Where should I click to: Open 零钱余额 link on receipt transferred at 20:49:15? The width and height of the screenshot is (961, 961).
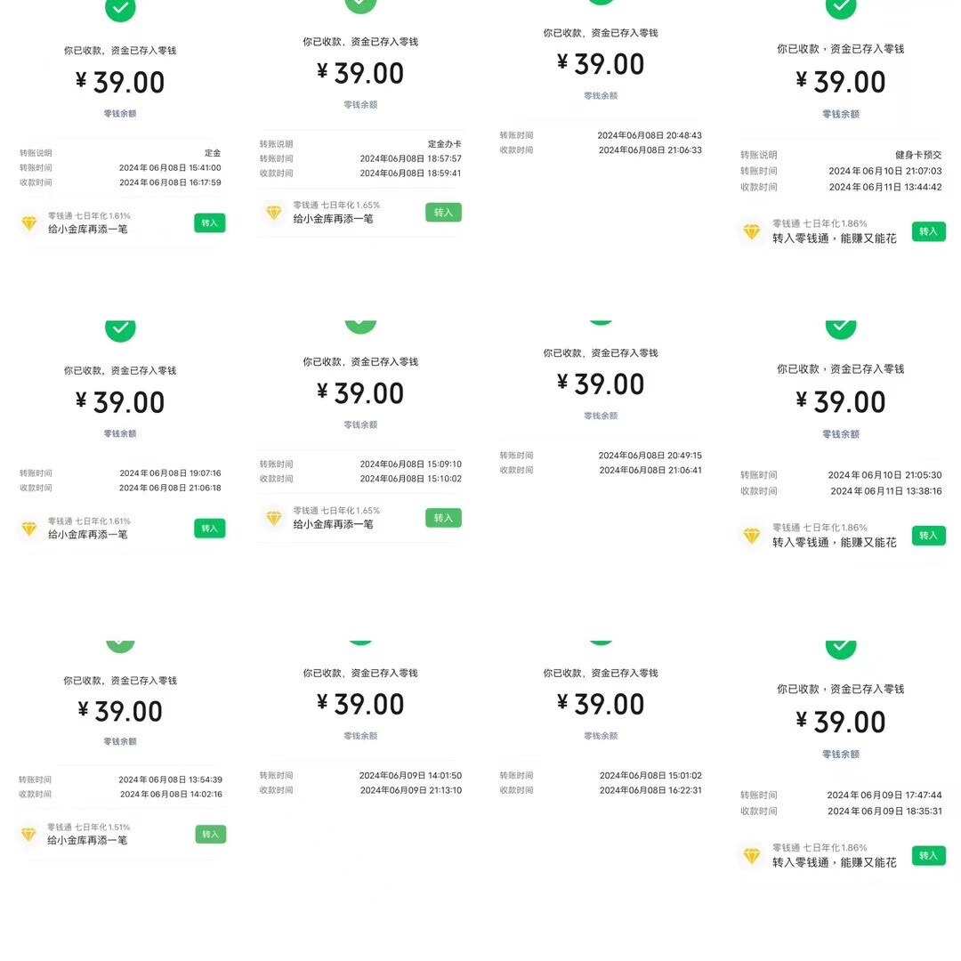[x=601, y=416]
